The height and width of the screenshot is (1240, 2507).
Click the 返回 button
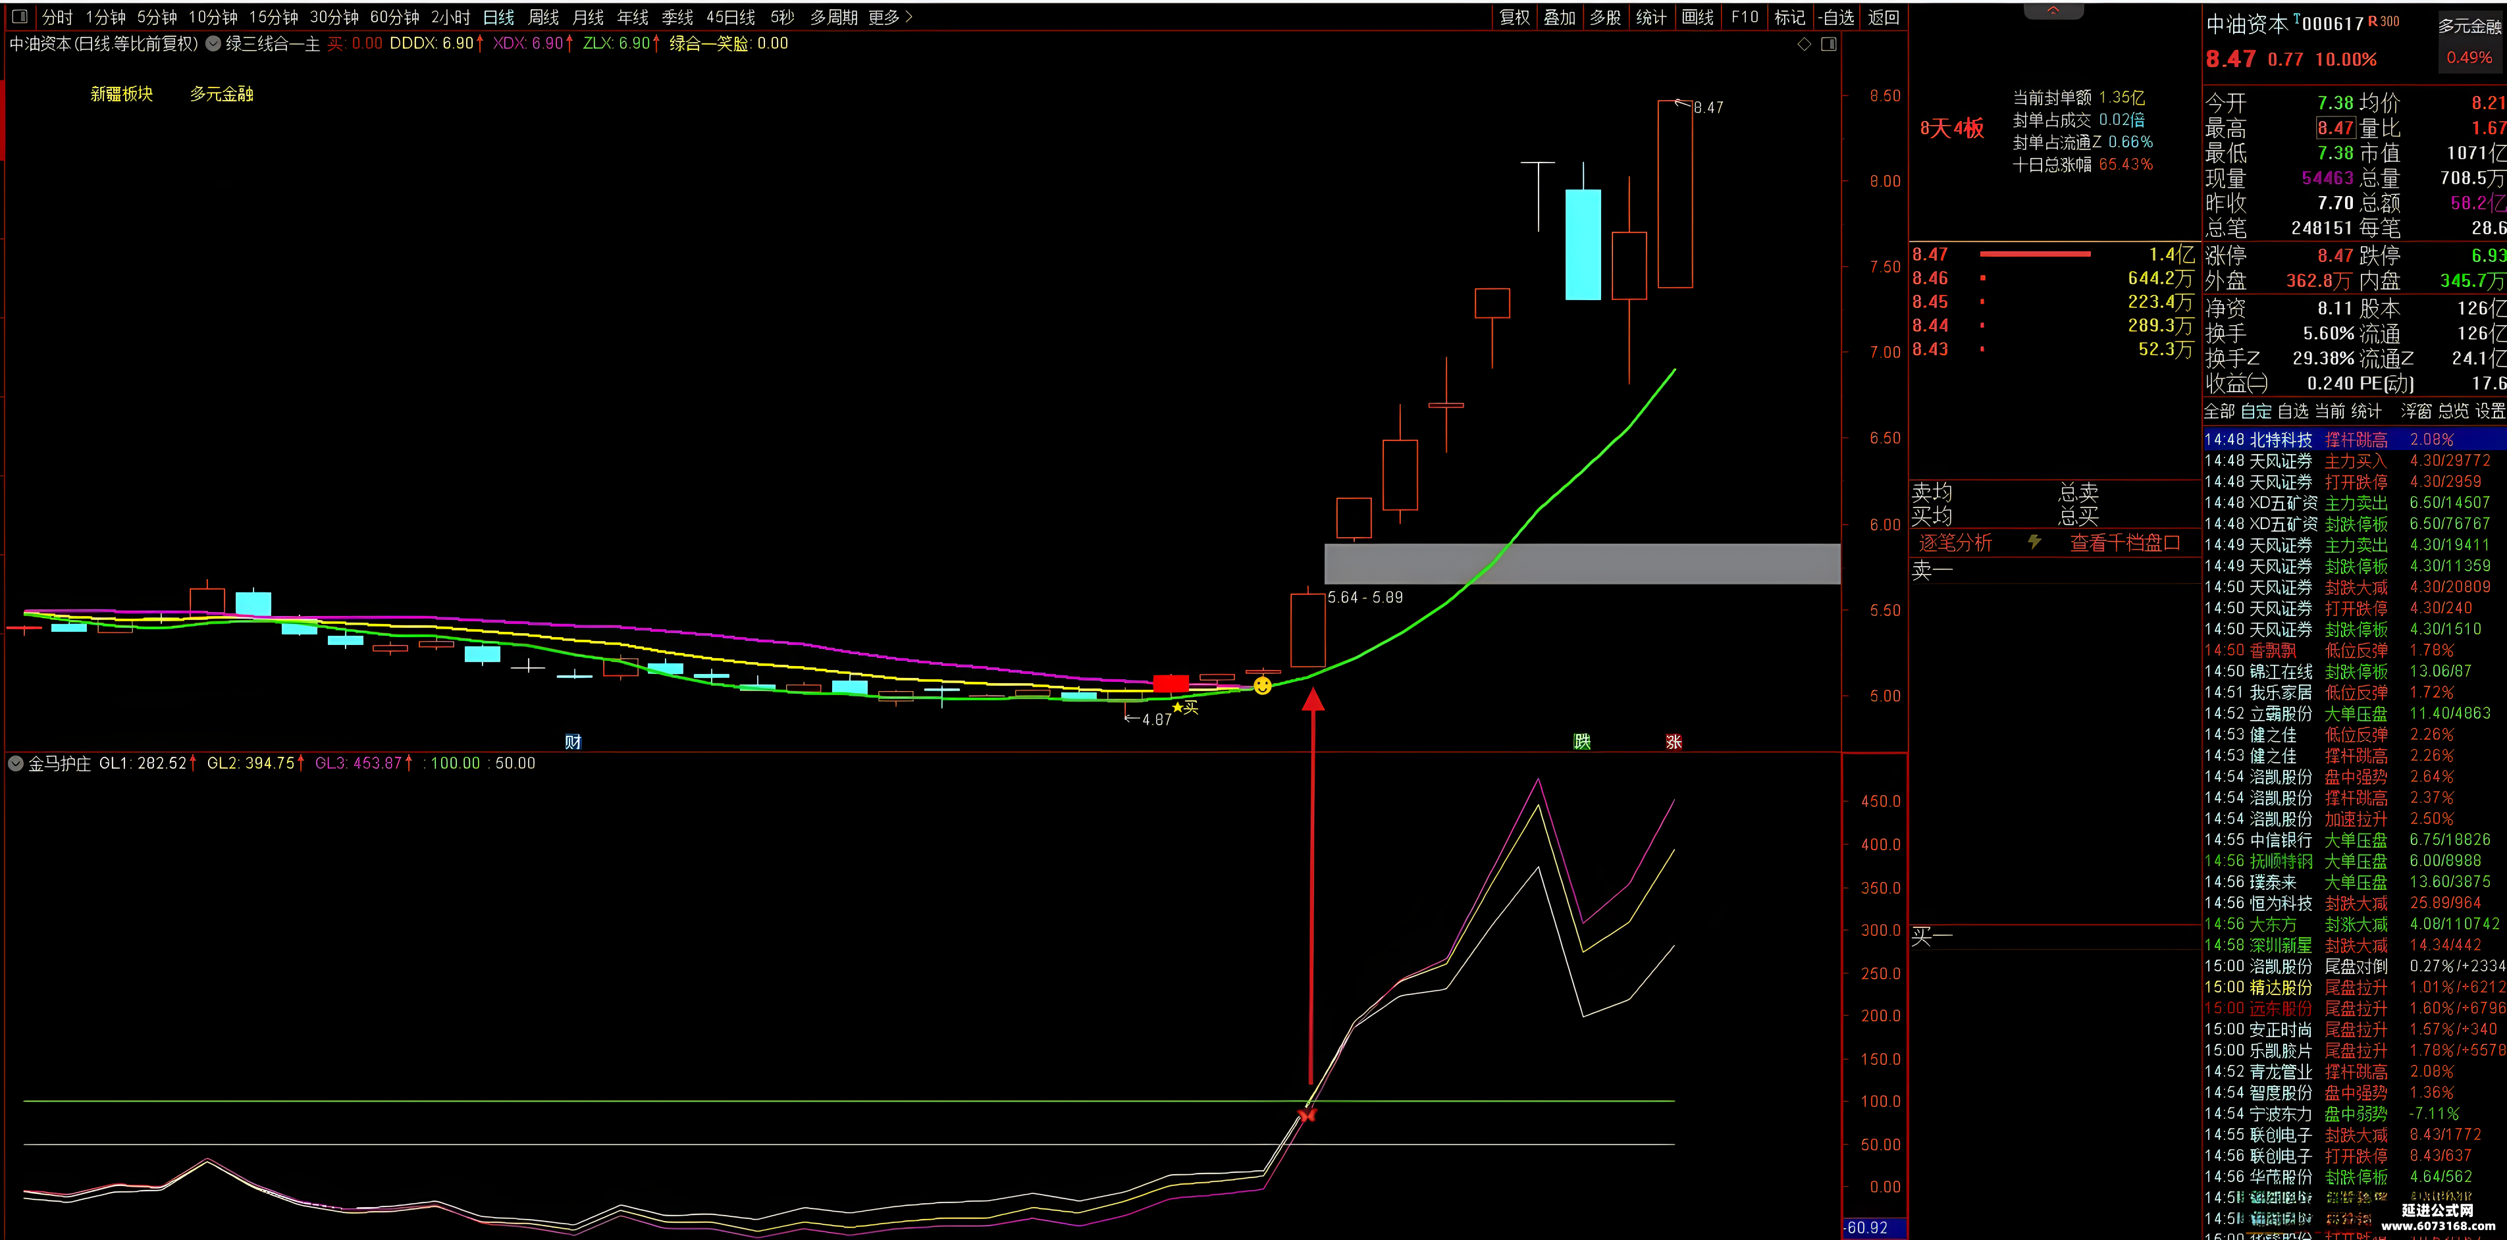[1883, 18]
